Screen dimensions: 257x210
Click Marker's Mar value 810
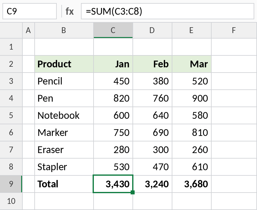192,133
